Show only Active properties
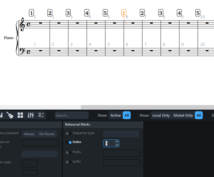 (x=116, y=115)
